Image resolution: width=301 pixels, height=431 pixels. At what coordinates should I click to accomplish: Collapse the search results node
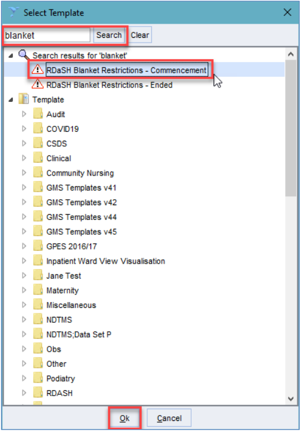point(11,56)
